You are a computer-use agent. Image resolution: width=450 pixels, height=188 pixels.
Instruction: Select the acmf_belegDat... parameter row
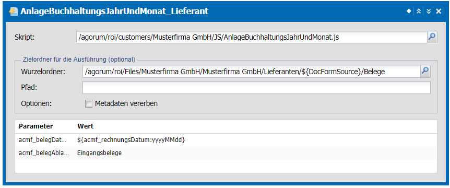point(226,140)
